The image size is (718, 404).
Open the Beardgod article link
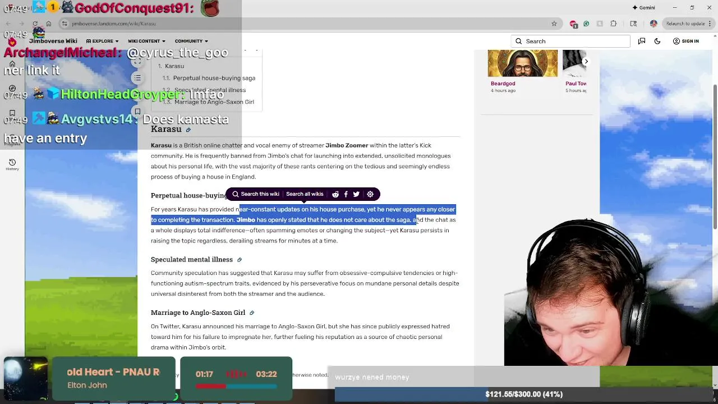(x=503, y=84)
